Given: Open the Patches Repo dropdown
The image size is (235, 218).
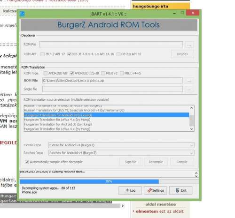Looking at the screenshot, I should (121, 153).
